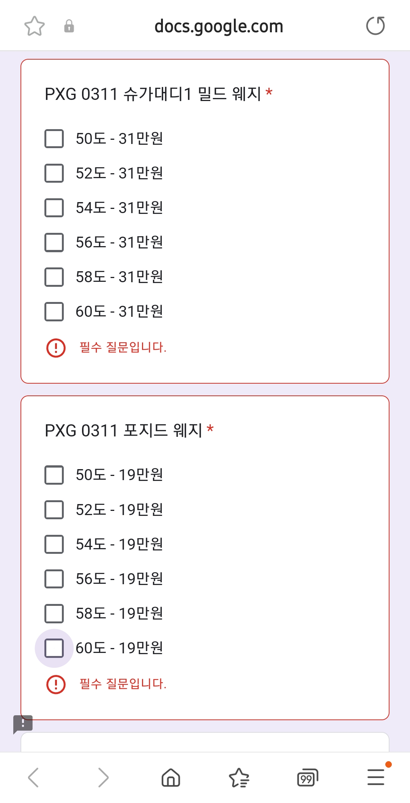Select 54도 - 31만원 milled wedge checkbox
This screenshot has height=803, width=410.
pos(54,208)
